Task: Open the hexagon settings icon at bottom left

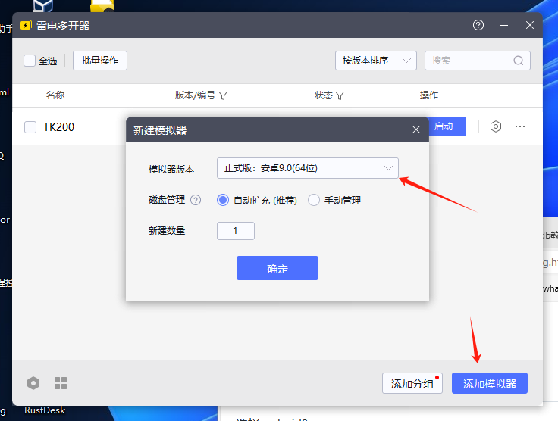Action: tap(33, 383)
